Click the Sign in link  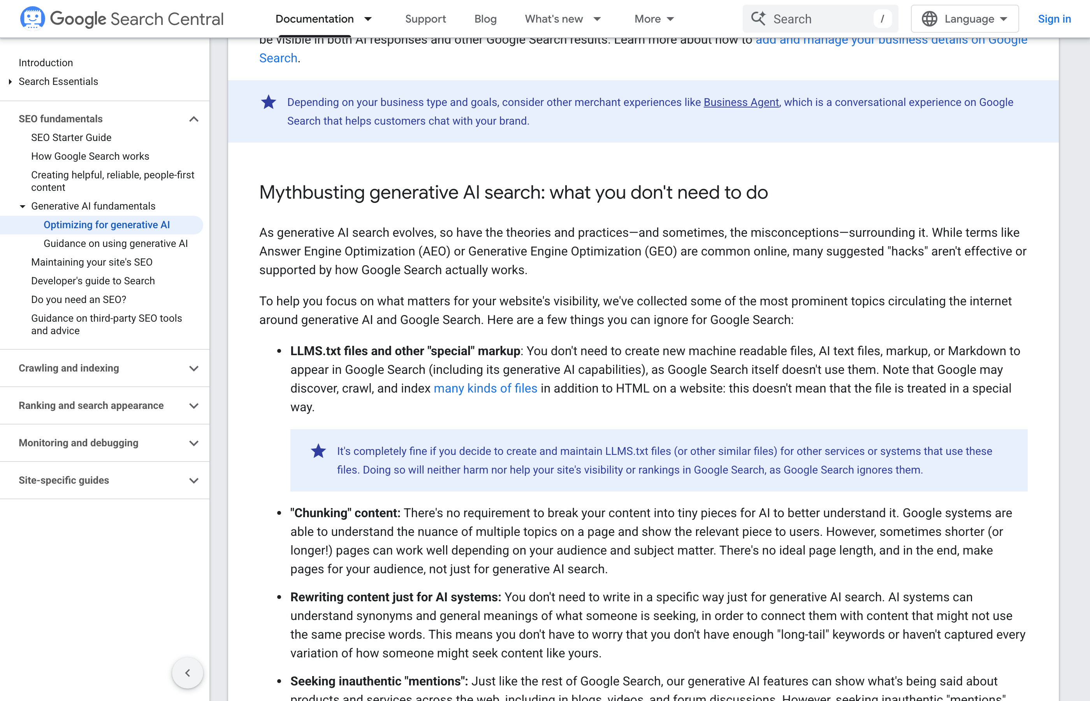click(1054, 19)
